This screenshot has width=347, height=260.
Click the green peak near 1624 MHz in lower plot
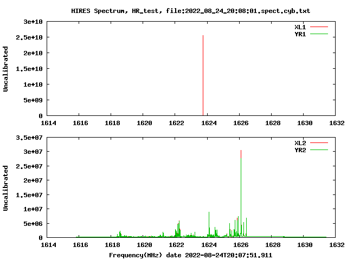click(209, 224)
